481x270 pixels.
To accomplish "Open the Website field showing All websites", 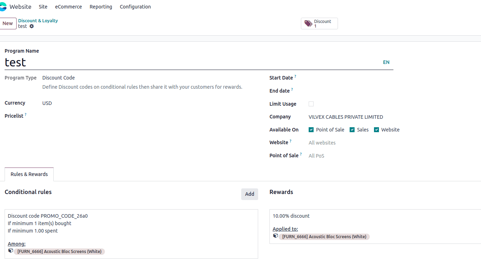I will 322,142.
